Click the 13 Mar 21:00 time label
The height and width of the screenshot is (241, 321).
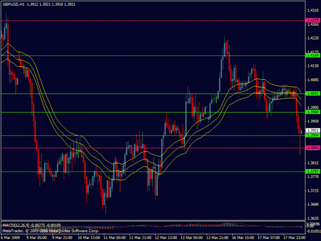(217, 237)
